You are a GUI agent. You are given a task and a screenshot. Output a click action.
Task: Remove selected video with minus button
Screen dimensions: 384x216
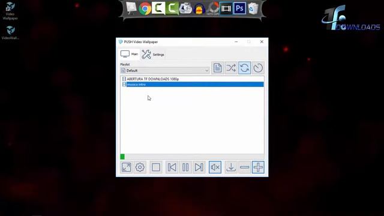click(x=244, y=167)
